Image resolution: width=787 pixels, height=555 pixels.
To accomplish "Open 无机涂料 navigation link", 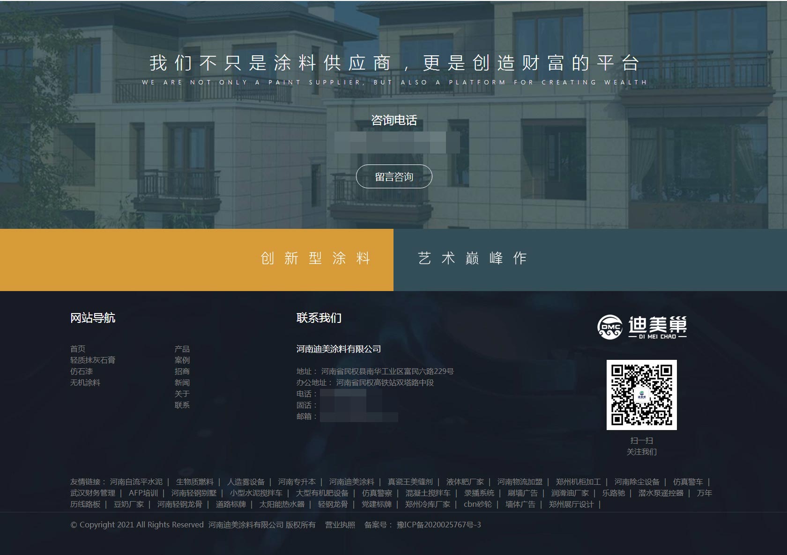I will click(x=85, y=382).
